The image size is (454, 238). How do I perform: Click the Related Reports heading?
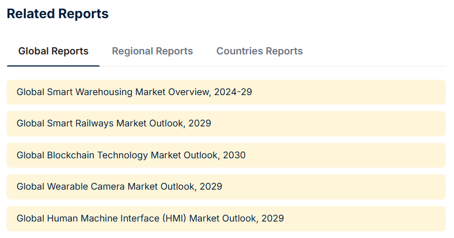point(58,14)
